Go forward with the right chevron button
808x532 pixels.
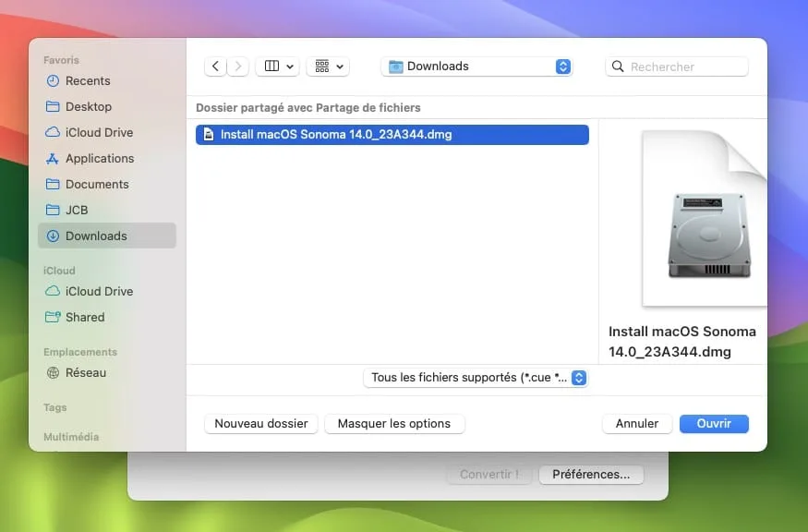(x=237, y=66)
